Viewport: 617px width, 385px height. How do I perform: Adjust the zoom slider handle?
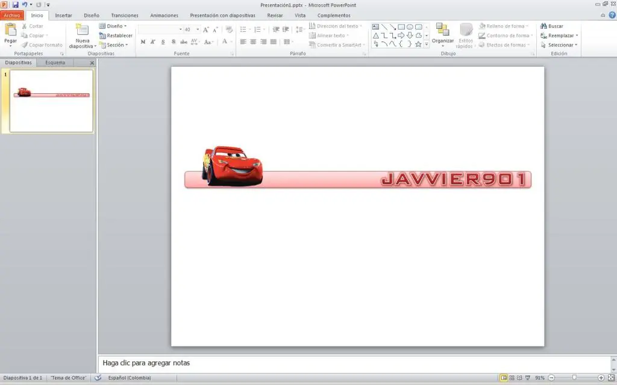(574, 378)
